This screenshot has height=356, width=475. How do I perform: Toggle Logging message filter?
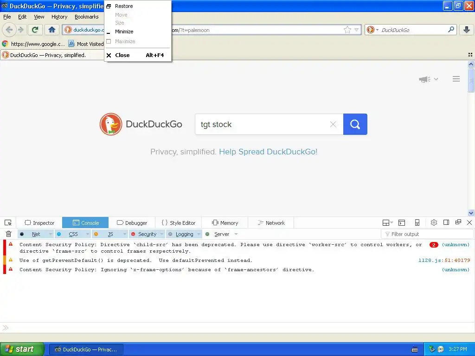point(181,234)
